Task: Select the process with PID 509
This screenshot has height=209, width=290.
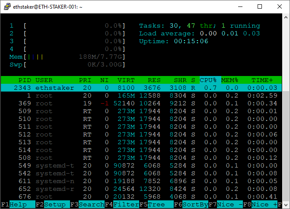Action: click(x=141, y=111)
